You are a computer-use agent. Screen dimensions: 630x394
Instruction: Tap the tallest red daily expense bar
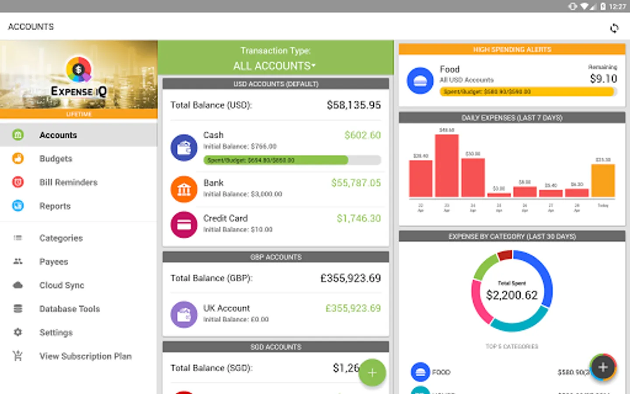(x=447, y=165)
